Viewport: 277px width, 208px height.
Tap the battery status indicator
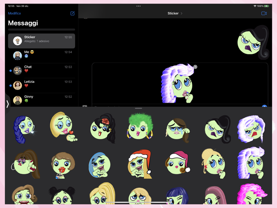pos(267,6)
